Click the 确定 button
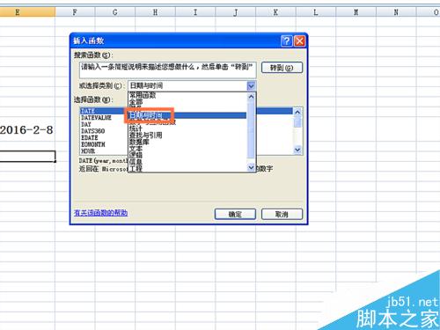440x330 pixels. click(x=235, y=215)
